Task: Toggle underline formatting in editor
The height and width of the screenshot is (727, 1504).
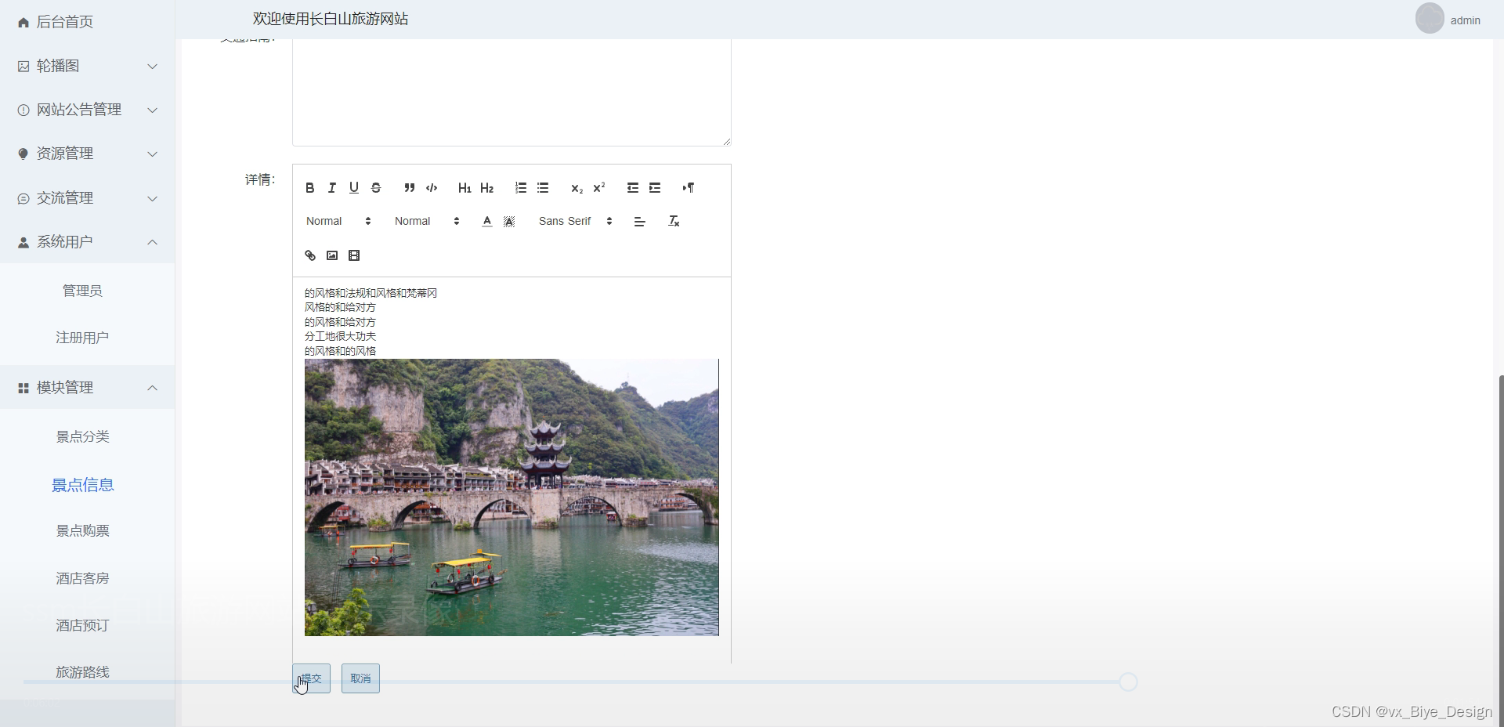Action: pyautogui.click(x=354, y=188)
